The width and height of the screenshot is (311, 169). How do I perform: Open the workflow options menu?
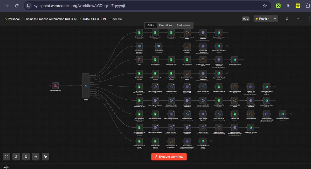[298, 19]
